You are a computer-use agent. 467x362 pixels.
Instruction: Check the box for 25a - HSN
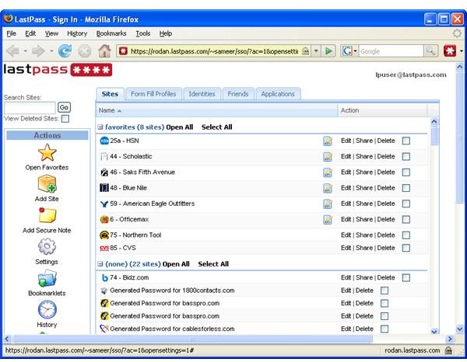(406, 141)
